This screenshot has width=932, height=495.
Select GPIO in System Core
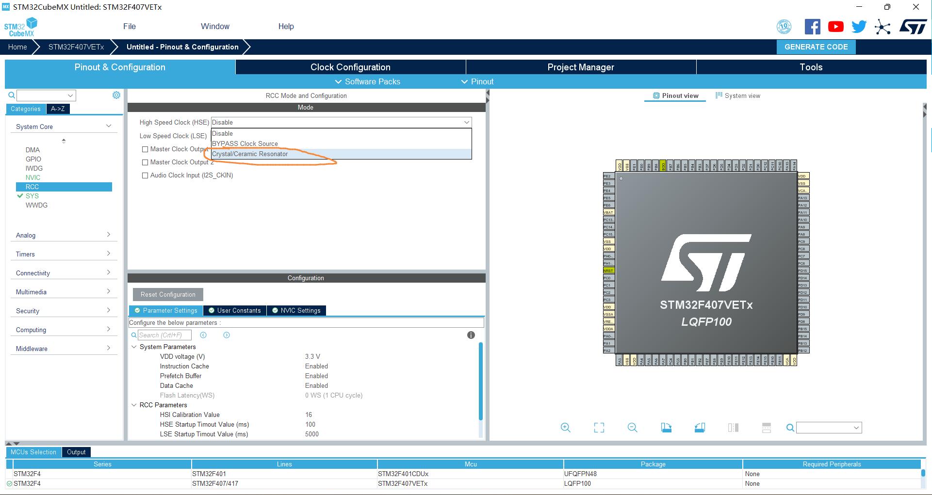click(x=33, y=159)
